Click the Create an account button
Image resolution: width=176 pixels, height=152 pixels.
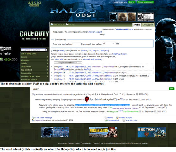point(145,2)
